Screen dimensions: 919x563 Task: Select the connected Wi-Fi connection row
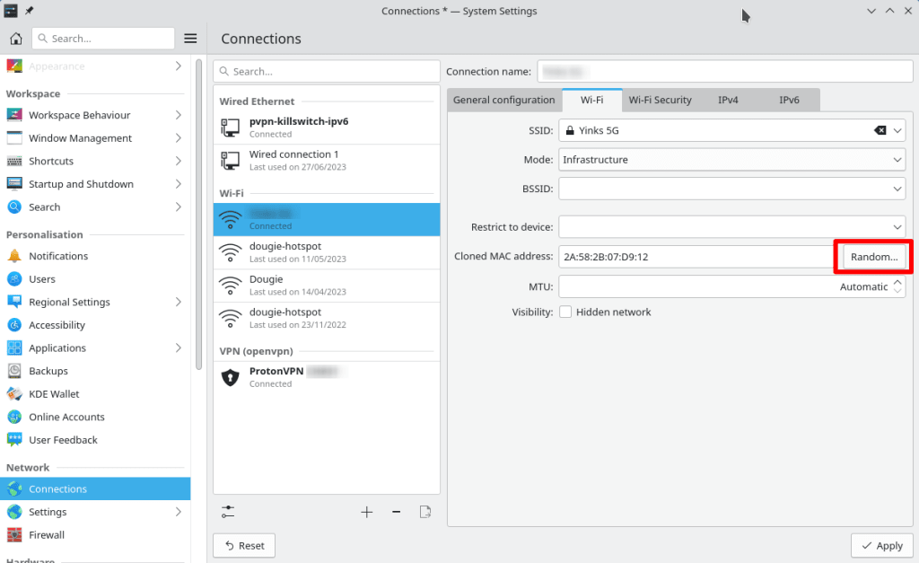click(327, 219)
